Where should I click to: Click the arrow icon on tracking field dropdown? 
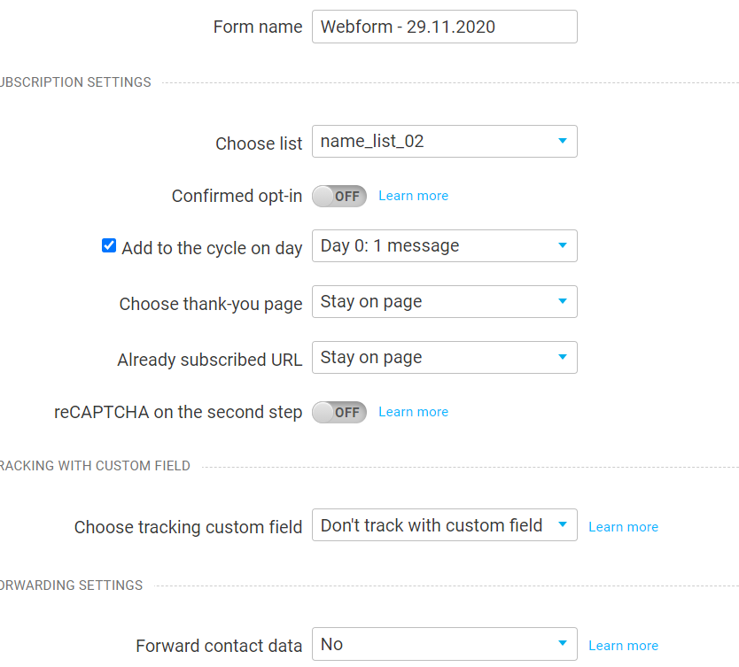click(x=563, y=524)
